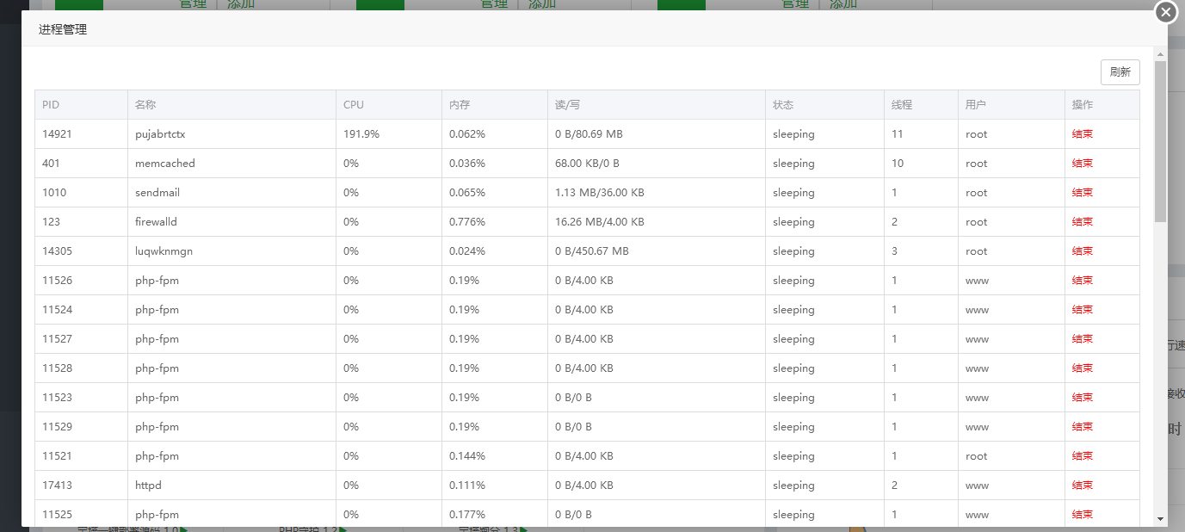
Task: End process pujabrtctx via its 结束 link
Action: coord(1083,134)
